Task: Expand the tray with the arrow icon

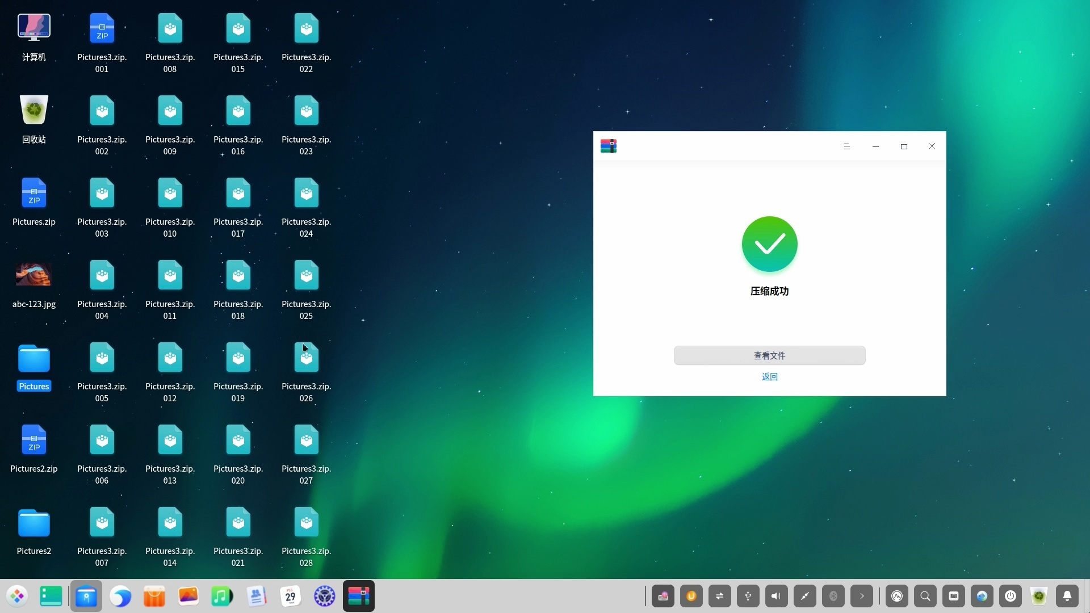Action: 861,596
